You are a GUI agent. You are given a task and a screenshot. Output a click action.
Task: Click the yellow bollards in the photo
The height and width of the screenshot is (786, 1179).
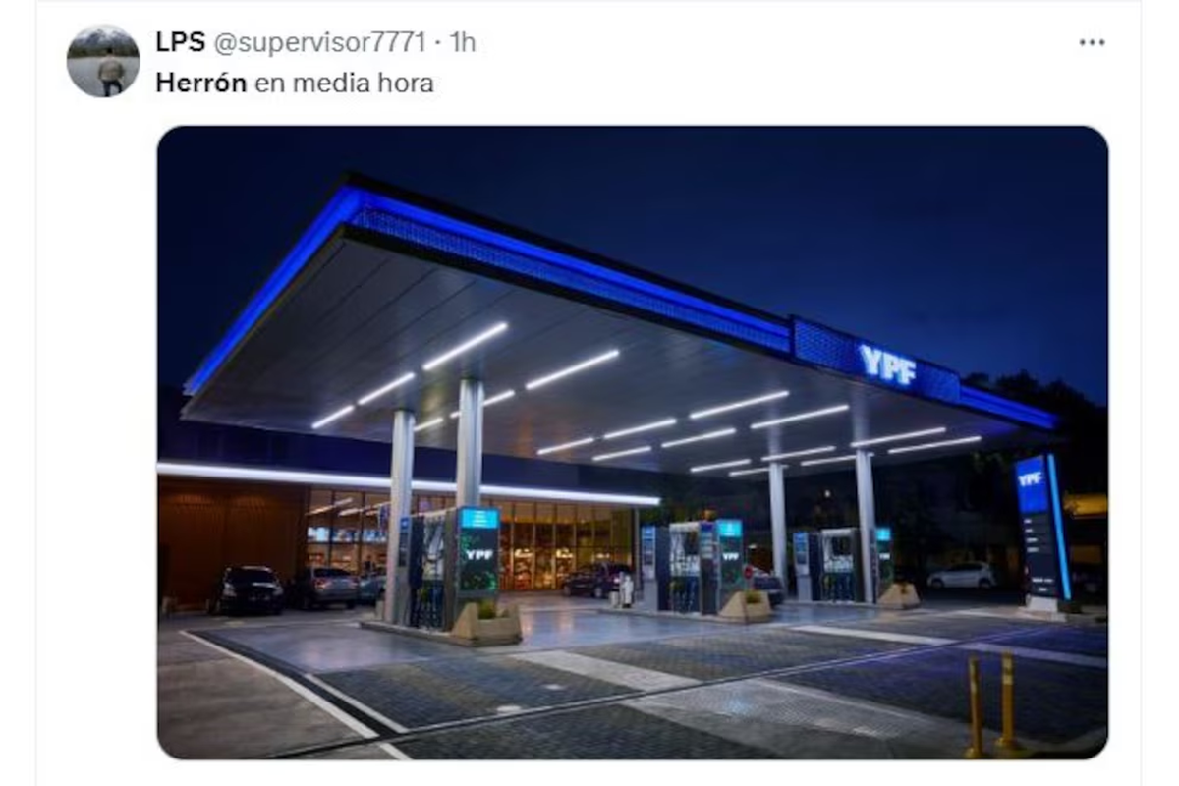(991, 704)
